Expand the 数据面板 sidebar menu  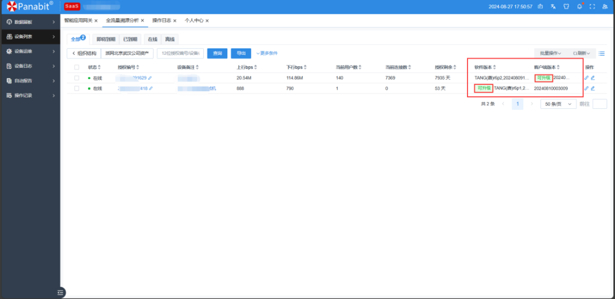pyautogui.click(x=54, y=22)
